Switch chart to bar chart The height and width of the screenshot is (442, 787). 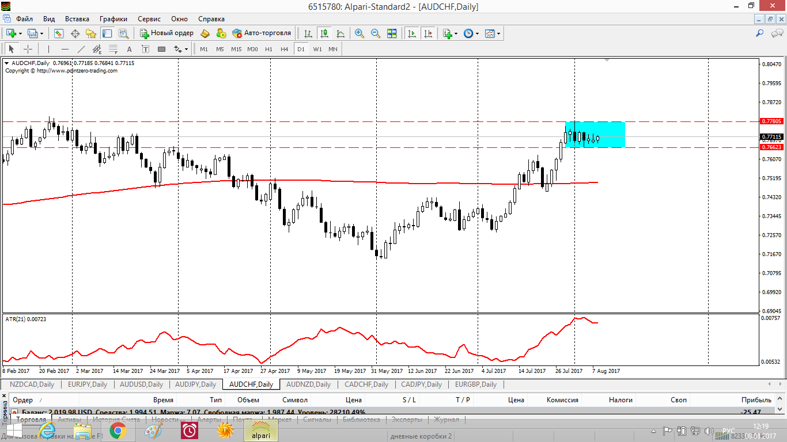[309, 33]
